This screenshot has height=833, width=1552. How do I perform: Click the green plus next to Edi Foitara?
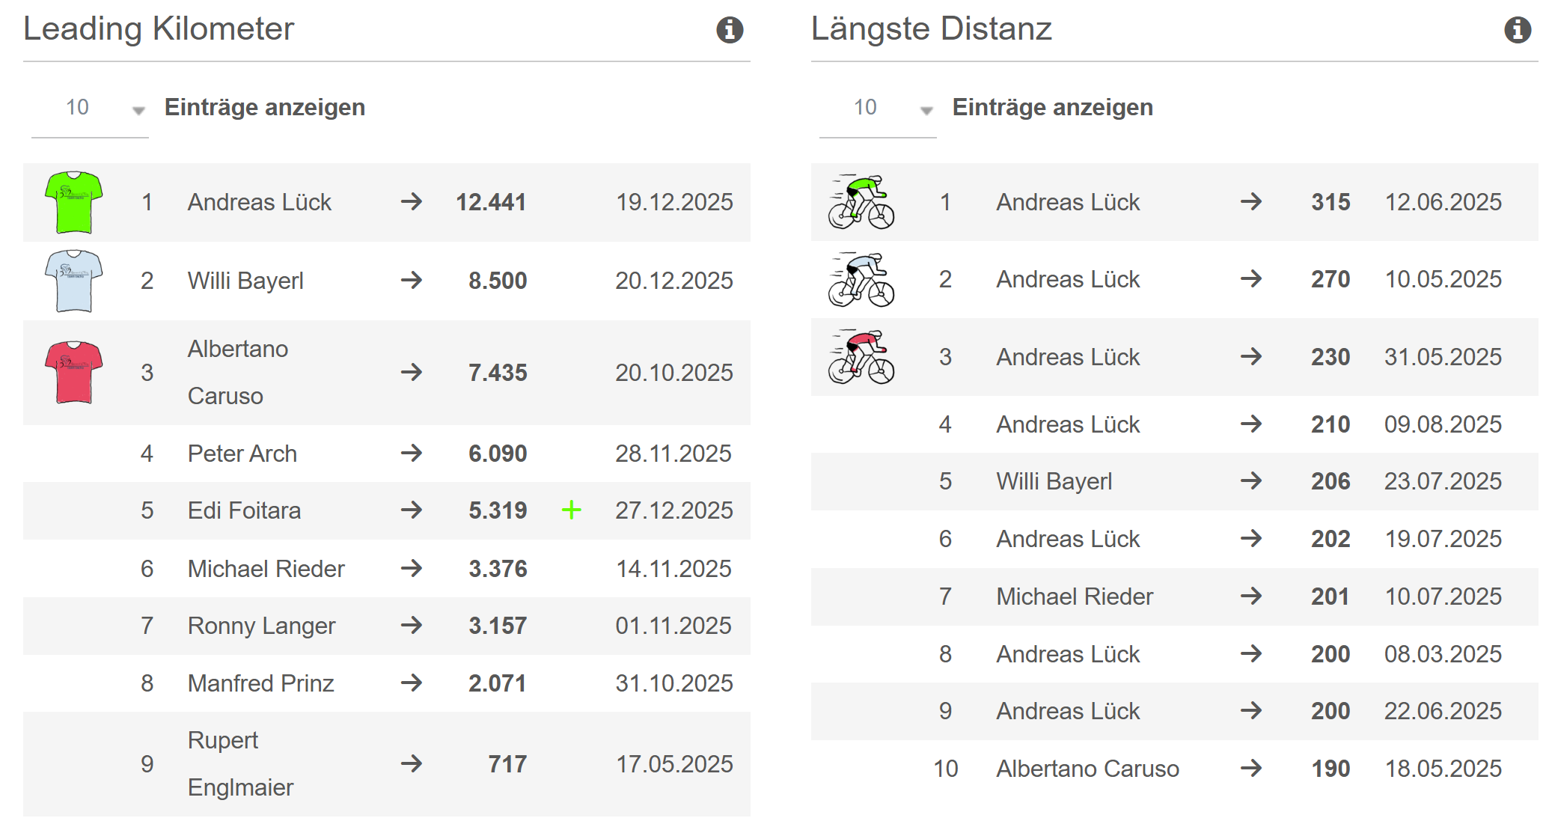[571, 510]
